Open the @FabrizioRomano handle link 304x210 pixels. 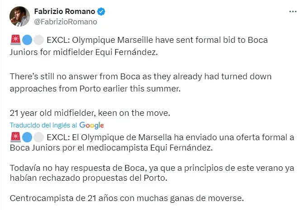(x=64, y=21)
